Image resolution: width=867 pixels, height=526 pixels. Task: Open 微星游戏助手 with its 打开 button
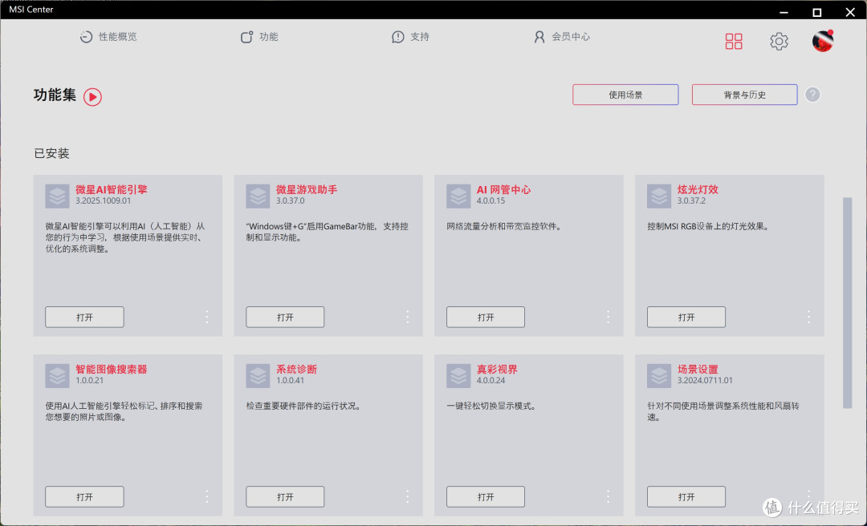coord(285,318)
